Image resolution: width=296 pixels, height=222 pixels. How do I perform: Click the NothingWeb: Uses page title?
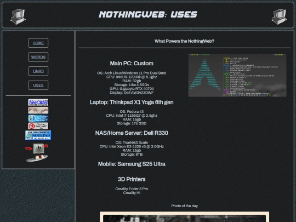pyautogui.click(x=148, y=15)
